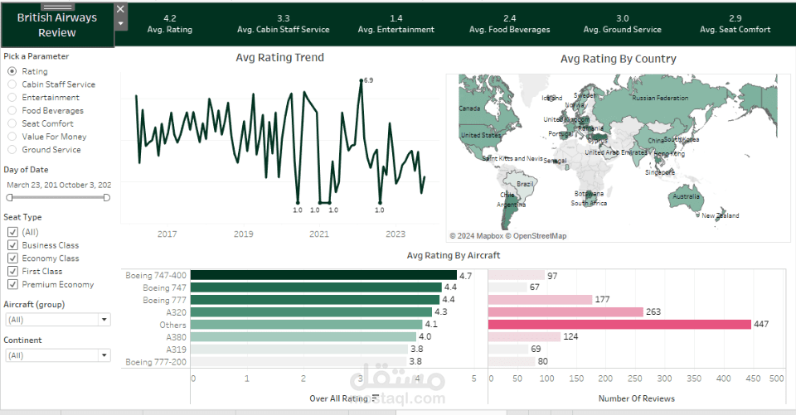
Task: Pick Value For Money parameter
Action: pos(12,137)
